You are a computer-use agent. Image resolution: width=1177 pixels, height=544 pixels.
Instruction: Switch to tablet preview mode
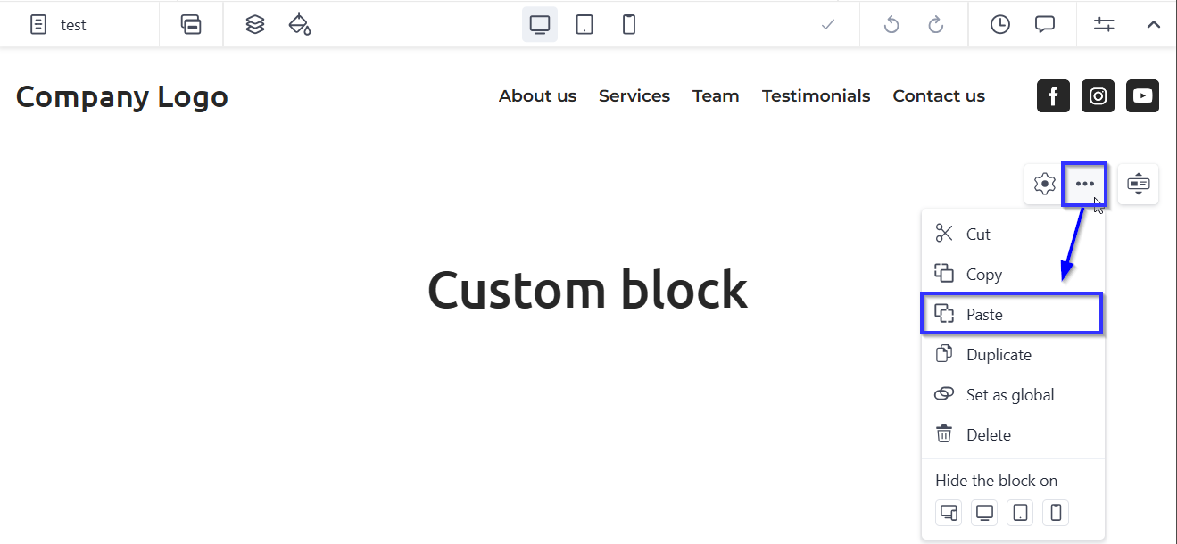(584, 25)
